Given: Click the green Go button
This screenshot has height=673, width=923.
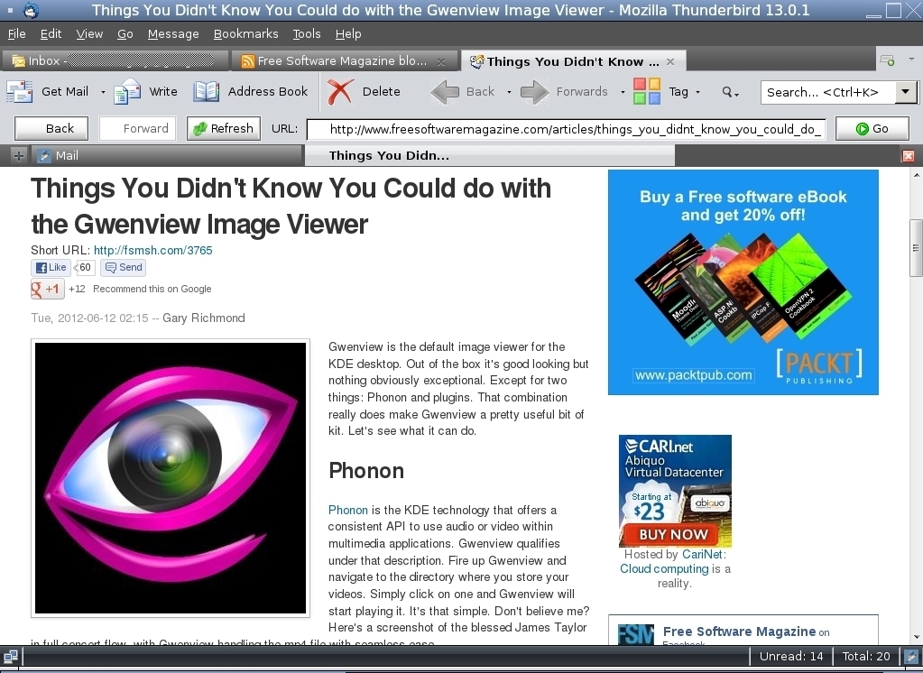Looking at the screenshot, I should [x=872, y=128].
